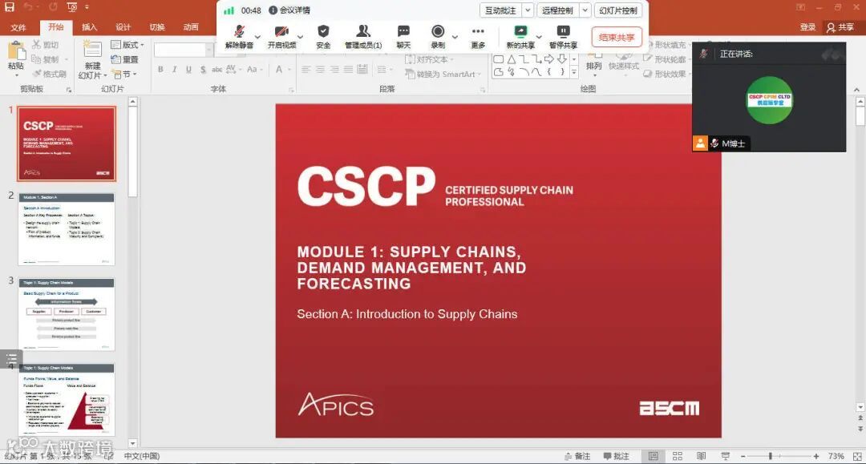The width and height of the screenshot is (866, 464).
Task: Click the network signal strength icon
Action: 229,10
